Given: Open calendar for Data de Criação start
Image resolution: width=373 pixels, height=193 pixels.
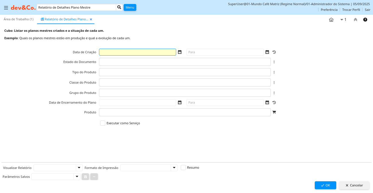Looking at the screenshot, I should pos(180,52).
